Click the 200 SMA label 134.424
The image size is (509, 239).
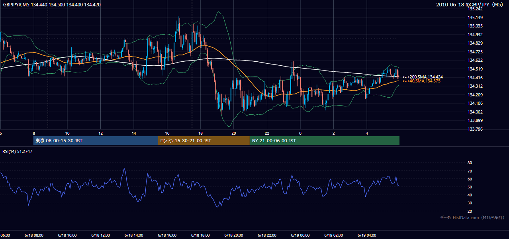click(x=422, y=77)
